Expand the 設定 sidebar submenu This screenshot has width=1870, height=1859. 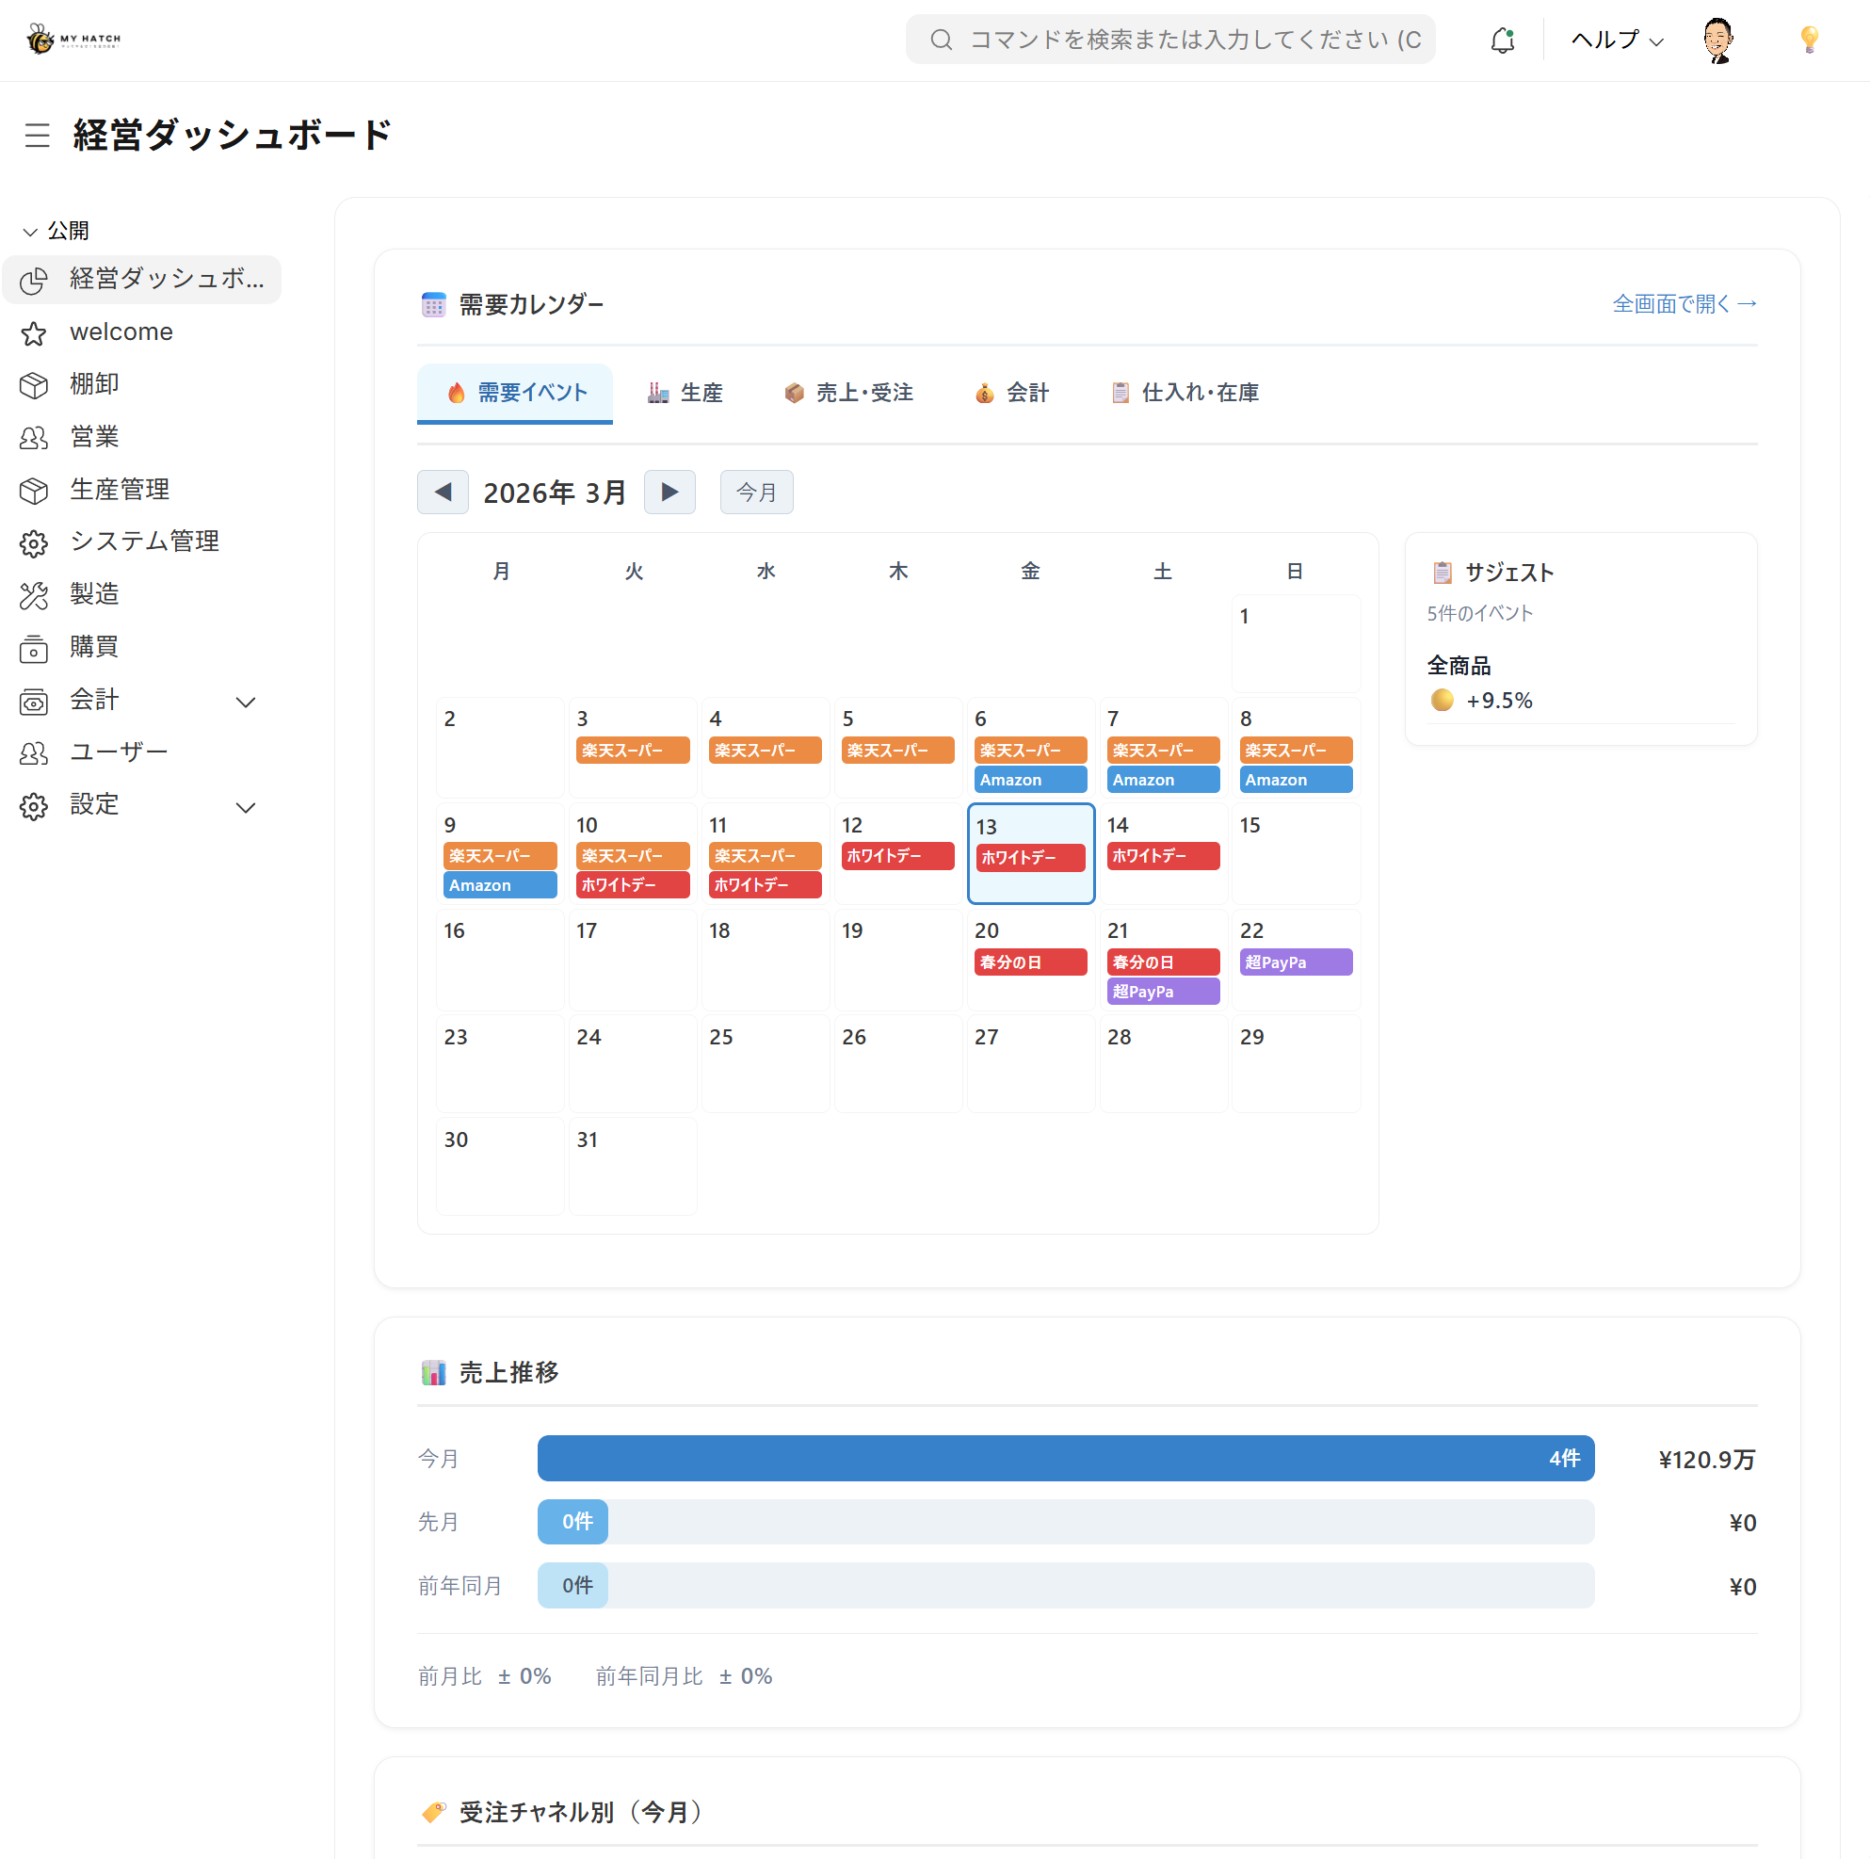[246, 806]
